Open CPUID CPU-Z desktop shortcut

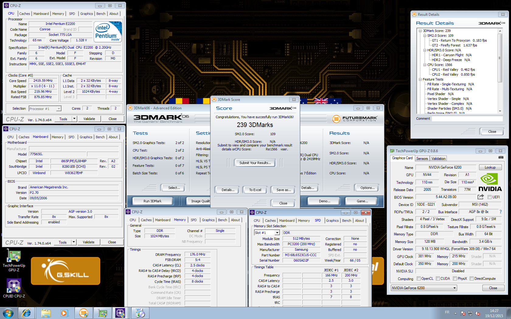coord(14,288)
